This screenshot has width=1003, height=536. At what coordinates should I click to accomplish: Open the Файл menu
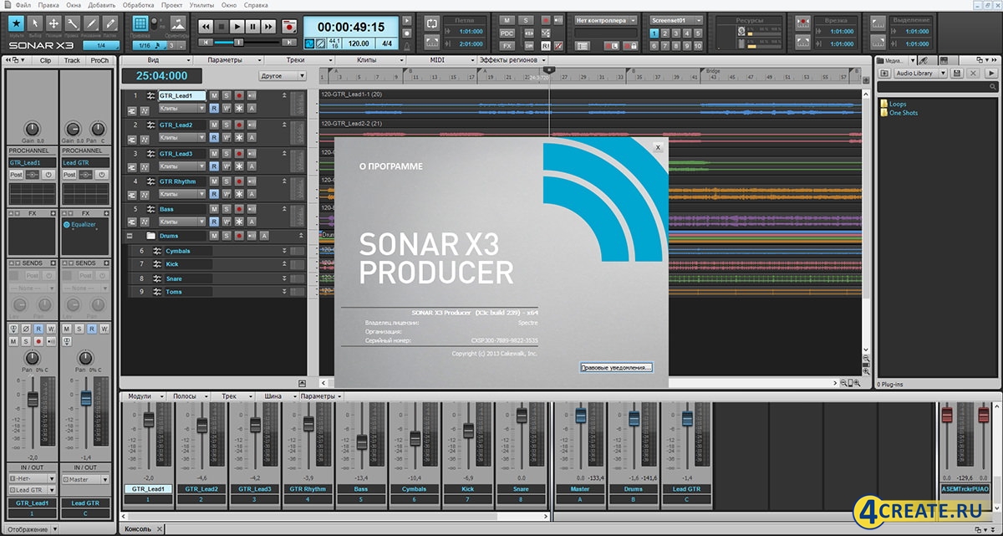point(23,5)
